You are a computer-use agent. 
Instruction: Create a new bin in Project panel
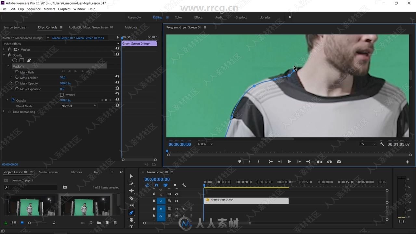coord(99,223)
